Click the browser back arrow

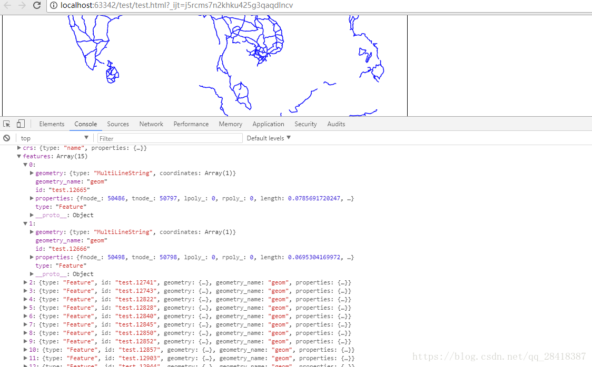click(x=7, y=6)
